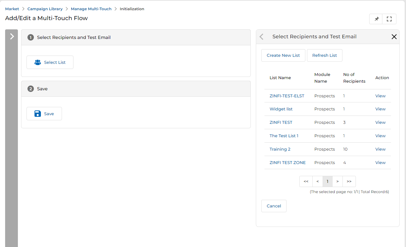
Task: Select page 1 in pagination
Action: (327, 181)
